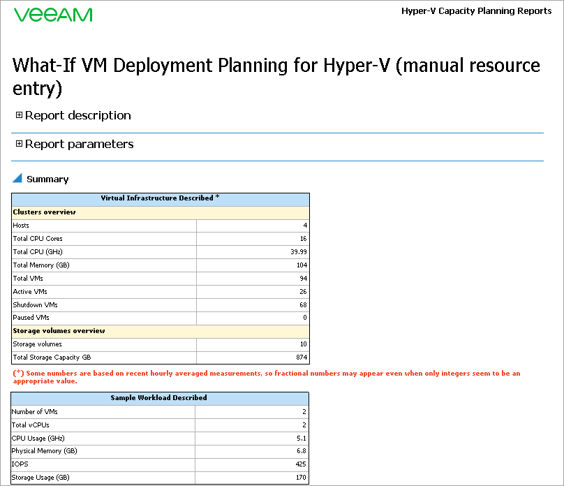
Task: Select the Storage volumes value 10
Action: tap(304, 344)
